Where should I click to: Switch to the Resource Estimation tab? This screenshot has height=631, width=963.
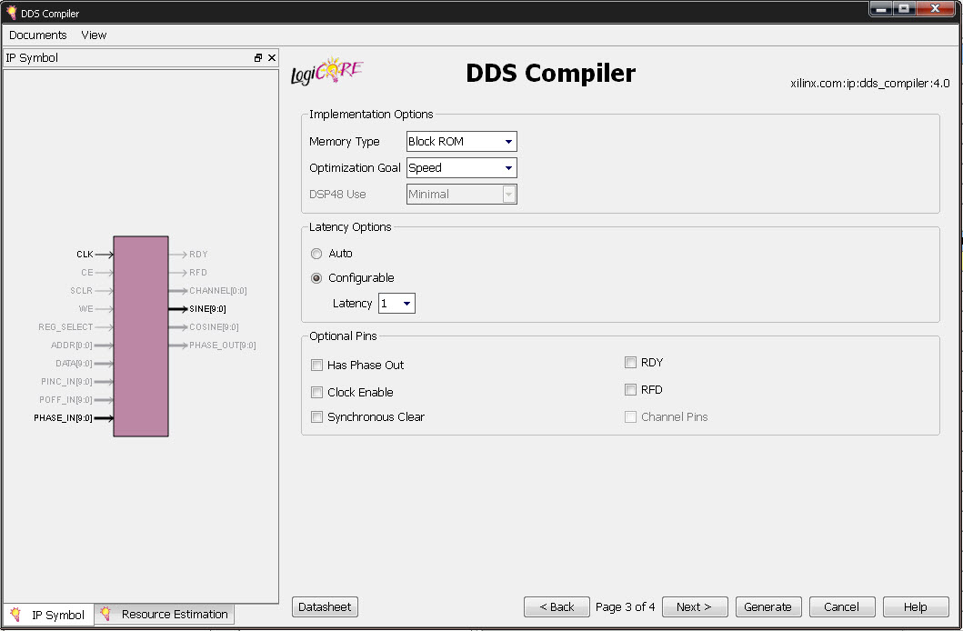tap(165, 615)
